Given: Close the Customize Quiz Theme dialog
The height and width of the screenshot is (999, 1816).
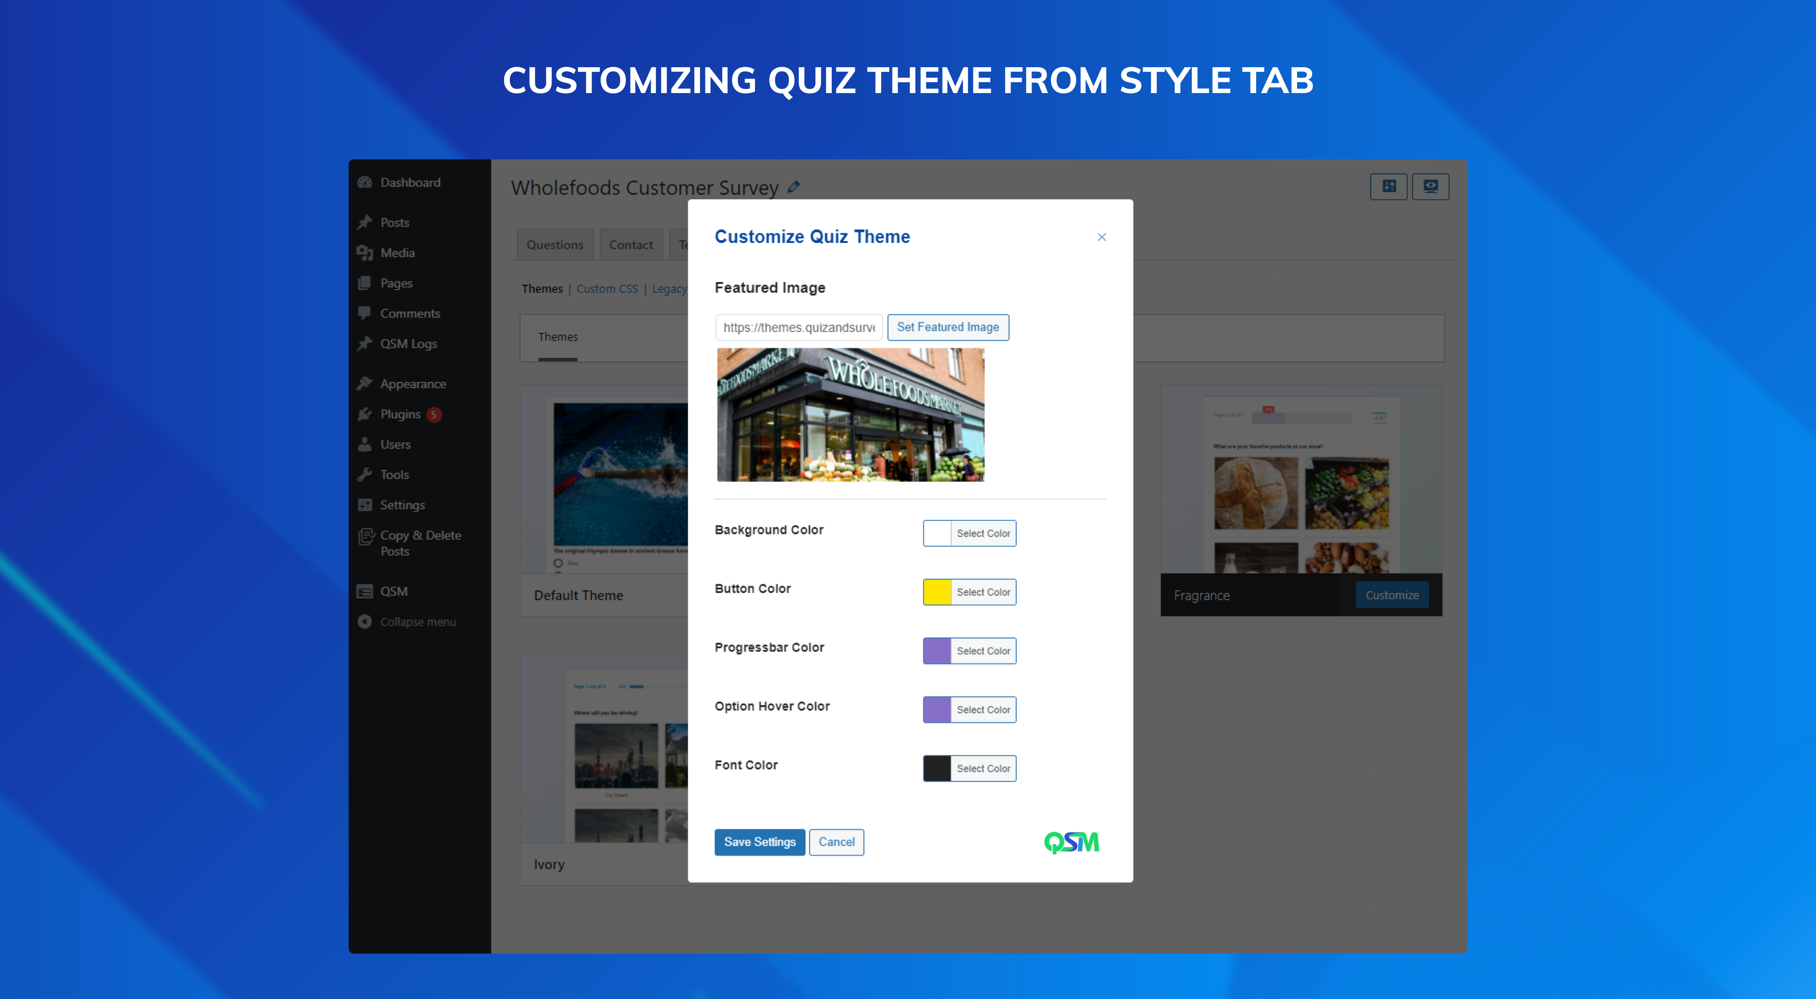Looking at the screenshot, I should [1102, 237].
